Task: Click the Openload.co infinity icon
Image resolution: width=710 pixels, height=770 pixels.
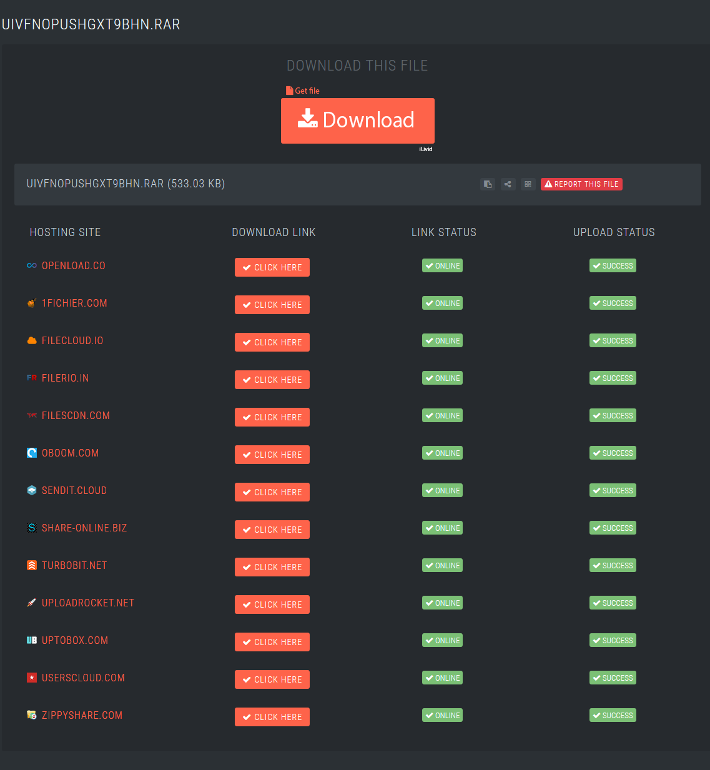Action: [32, 265]
